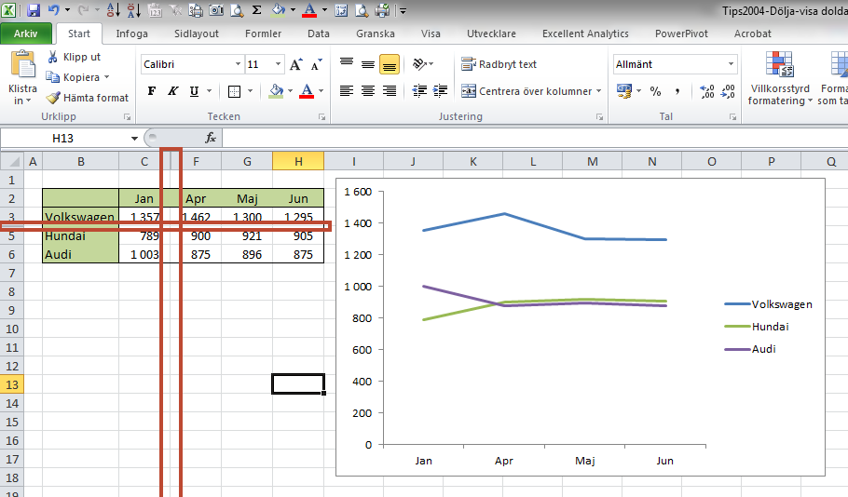The height and width of the screenshot is (497, 848).
Task: Apply thousands separator comma style
Action: pyautogui.click(x=677, y=91)
